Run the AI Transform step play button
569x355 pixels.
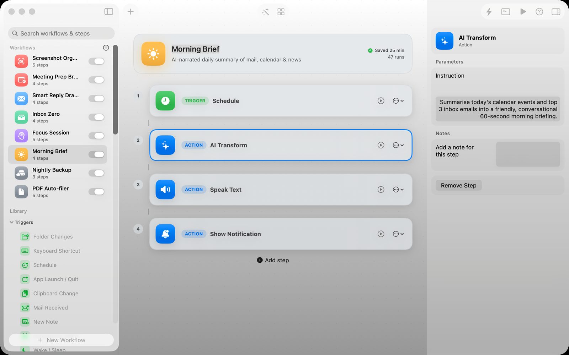click(381, 145)
